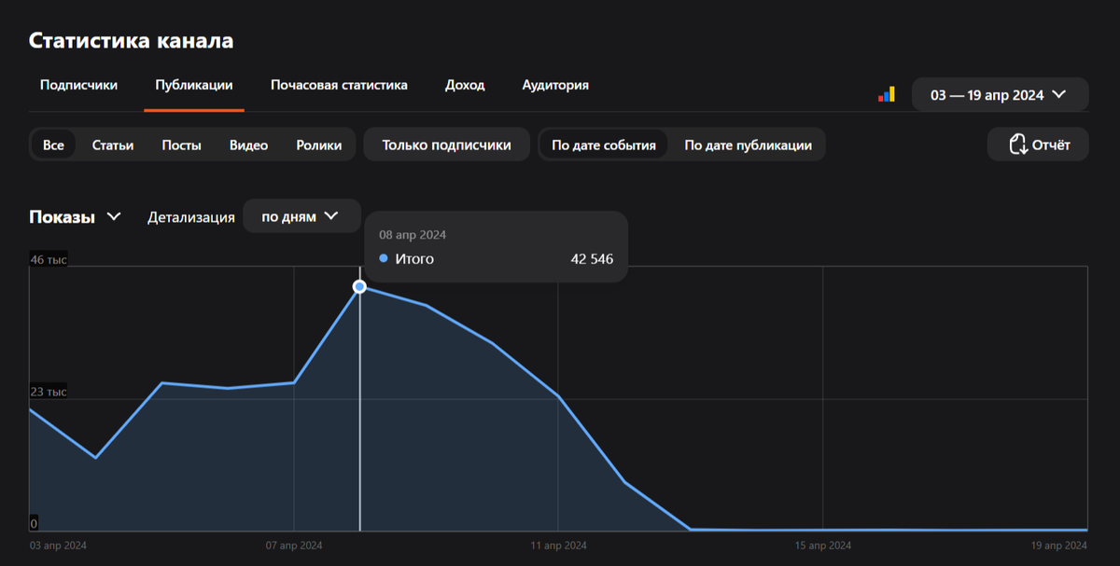The height and width of the screenshot is (566, 1120).
Task: Switch to the Подписчики tab
Action: [78, 85]
